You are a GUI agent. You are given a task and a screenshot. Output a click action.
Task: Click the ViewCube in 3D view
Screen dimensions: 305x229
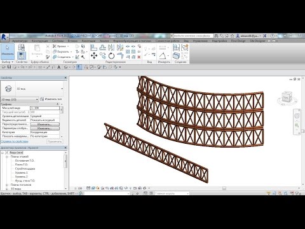click(287, 97)
